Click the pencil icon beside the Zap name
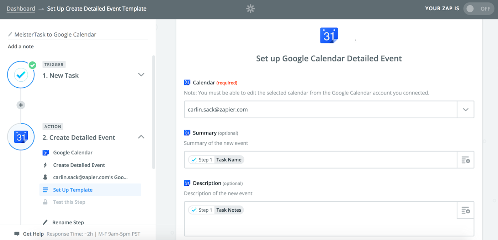Image resolution: width=498 pixels, height=240 pixels. [10, 34]
